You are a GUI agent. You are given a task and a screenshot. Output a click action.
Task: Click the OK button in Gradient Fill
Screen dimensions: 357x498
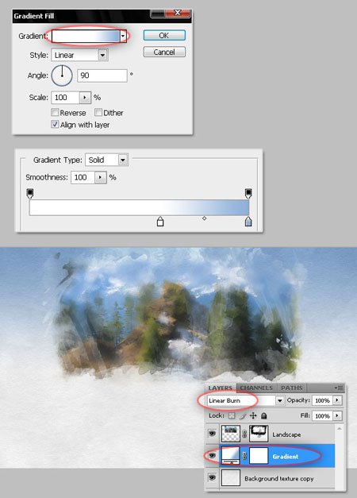tap(164, 35)
